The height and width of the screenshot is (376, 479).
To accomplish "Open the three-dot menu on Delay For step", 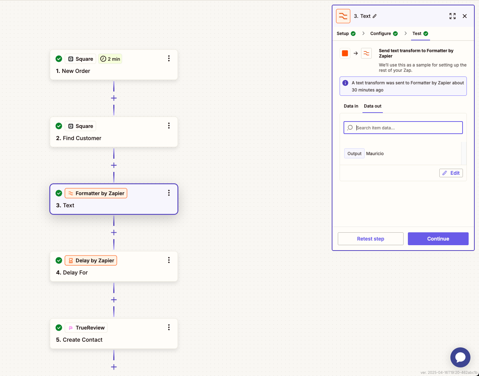I will click(169, 260).
